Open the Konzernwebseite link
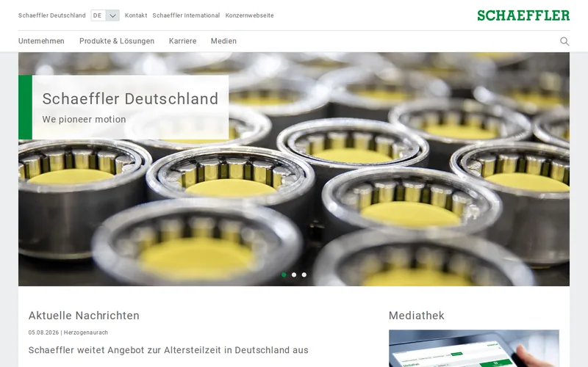 pyautogui.click(x=249, y=15)
